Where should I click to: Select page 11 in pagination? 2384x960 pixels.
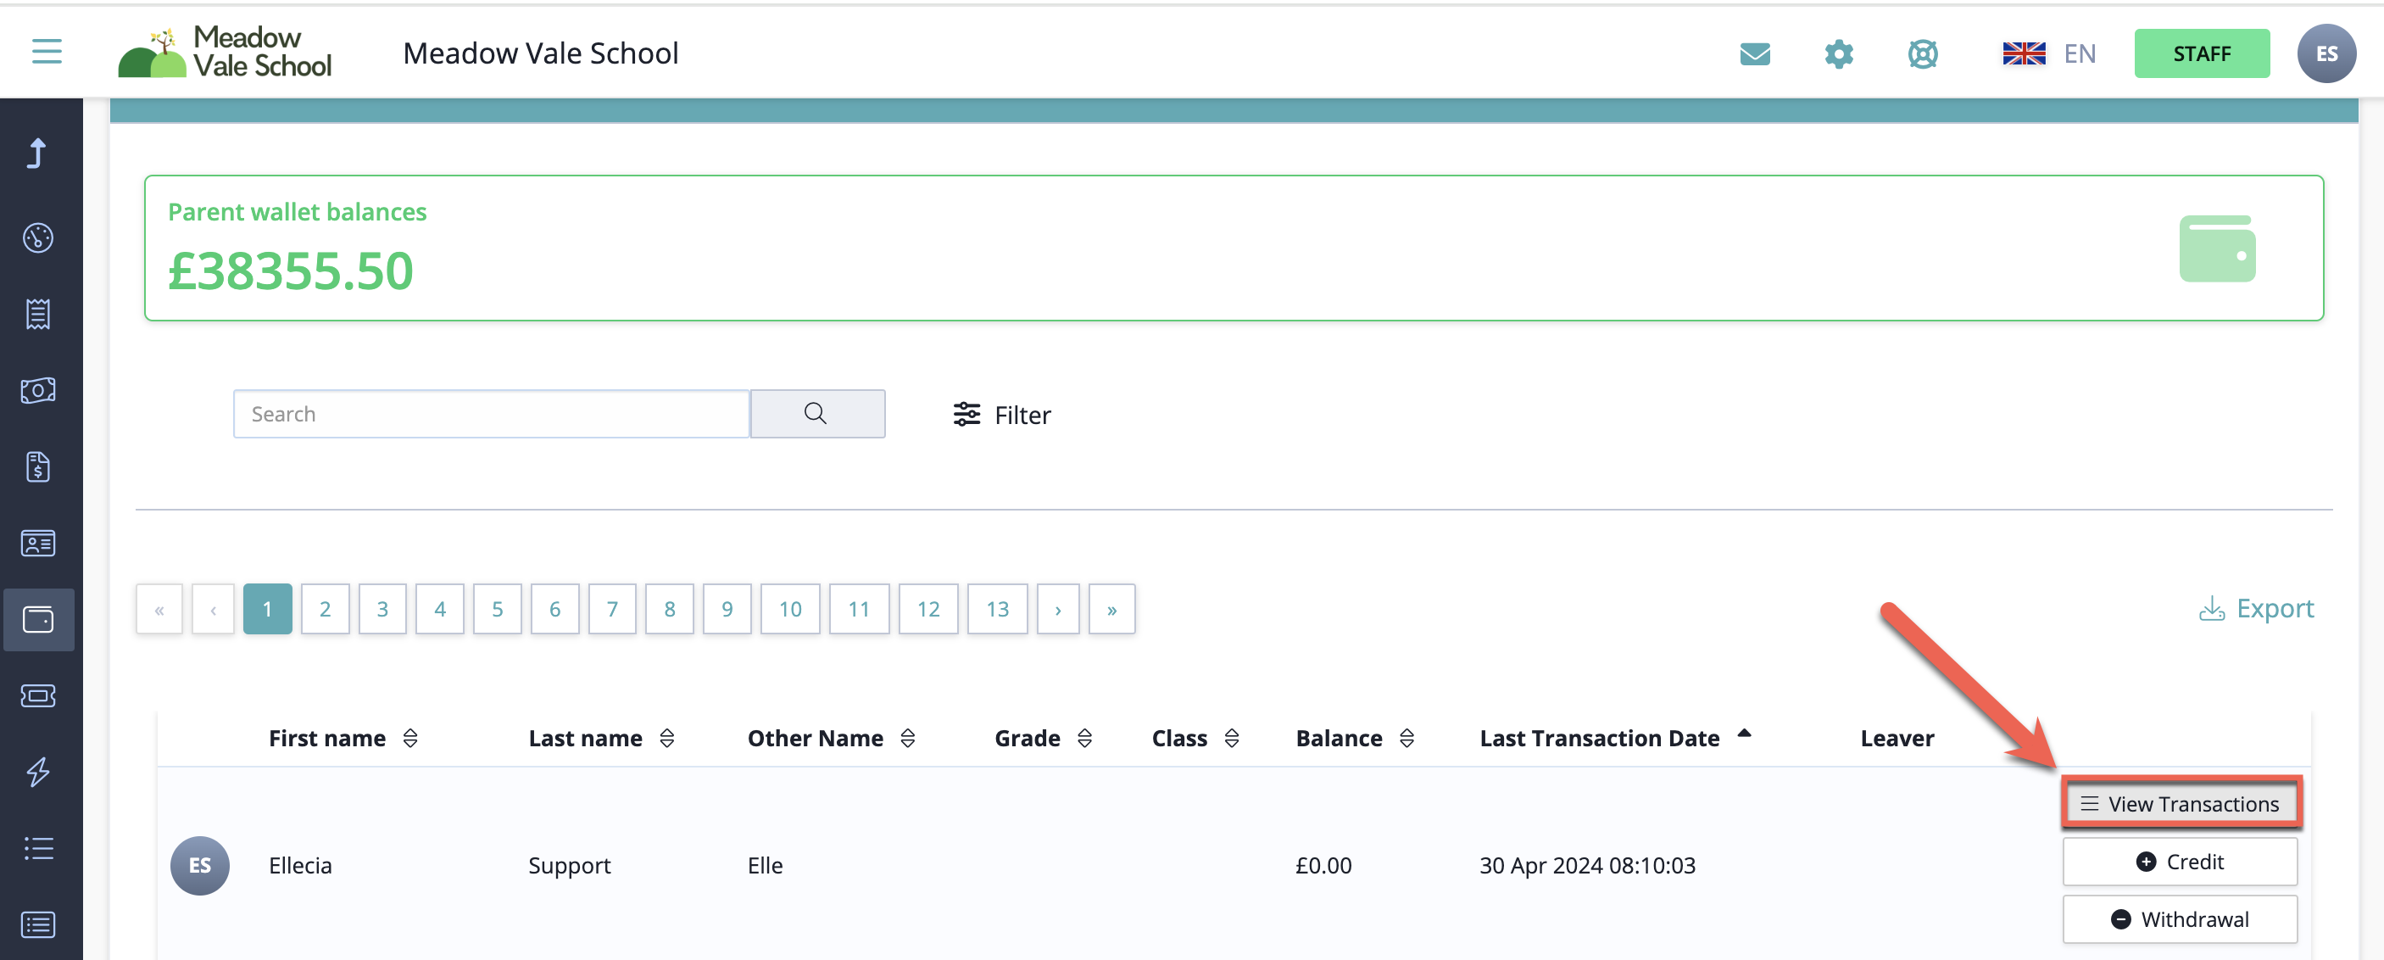pyautogui.click(x=859, y=609)
